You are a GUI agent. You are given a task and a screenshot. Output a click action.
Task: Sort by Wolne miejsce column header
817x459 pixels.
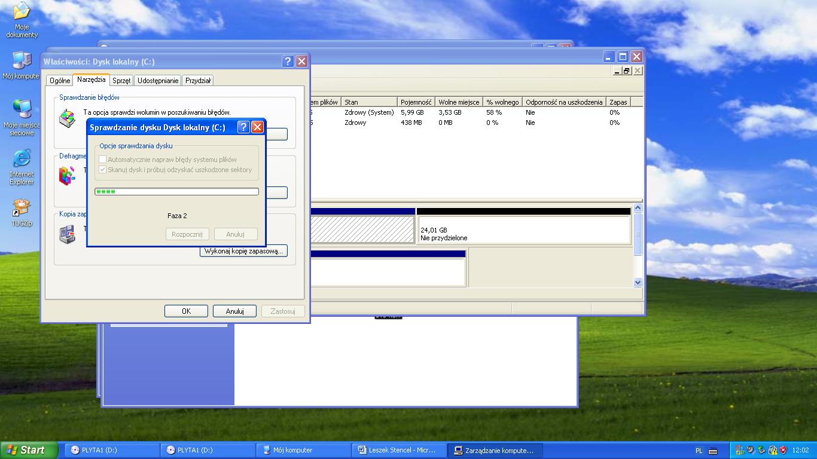click(459, 102)
